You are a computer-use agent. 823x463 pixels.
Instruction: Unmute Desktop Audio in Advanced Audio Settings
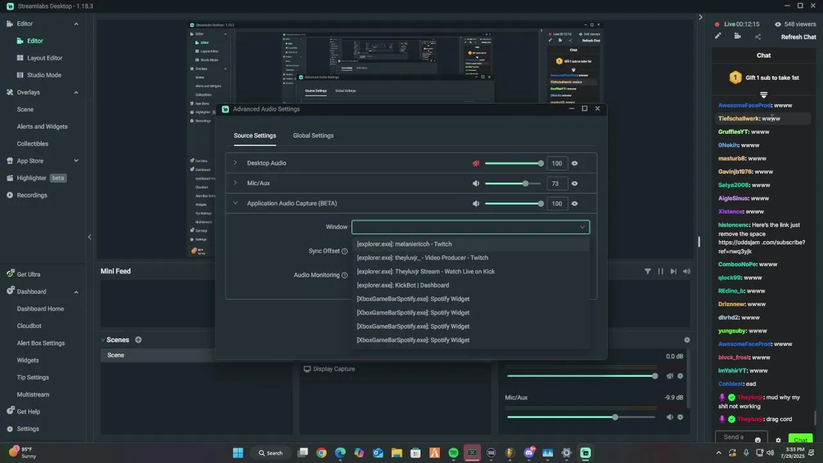click(x=476, y=163)
